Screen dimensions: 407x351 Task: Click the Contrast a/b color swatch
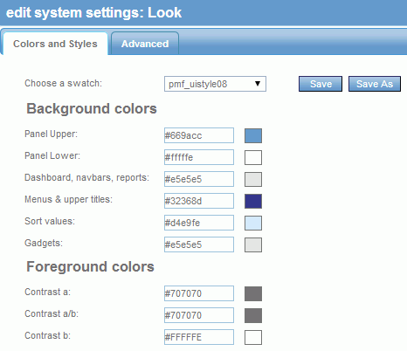(x=253, y=315)
